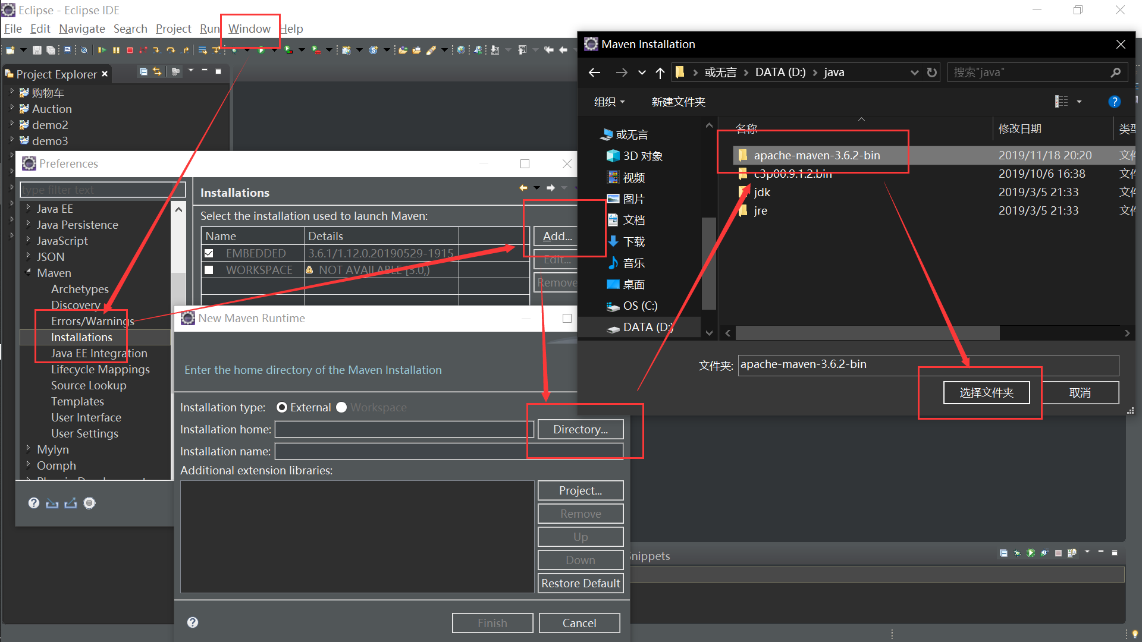Click the Skip All Breakpoints icon

[x=84, y=50]
